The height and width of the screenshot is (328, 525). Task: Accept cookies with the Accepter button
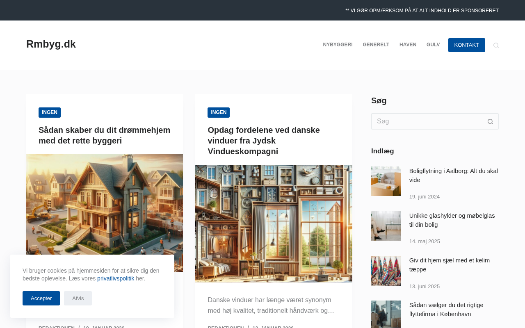click(x=41, y=298)
